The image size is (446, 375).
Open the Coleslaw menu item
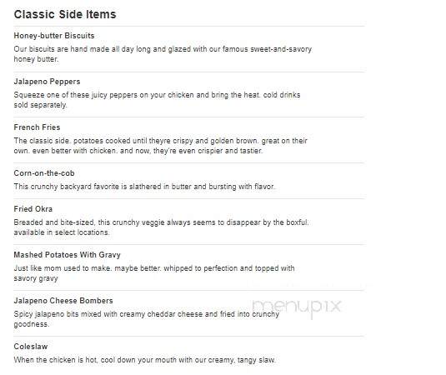31,347
